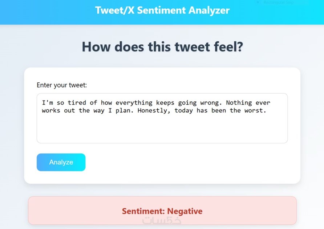Viewport: 324px width, 229px height.
Task: Click the word "Sentiment:" in the result
Action: click(x=143, y=211)
